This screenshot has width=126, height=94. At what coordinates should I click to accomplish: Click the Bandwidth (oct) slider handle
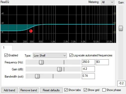(37, 76)
